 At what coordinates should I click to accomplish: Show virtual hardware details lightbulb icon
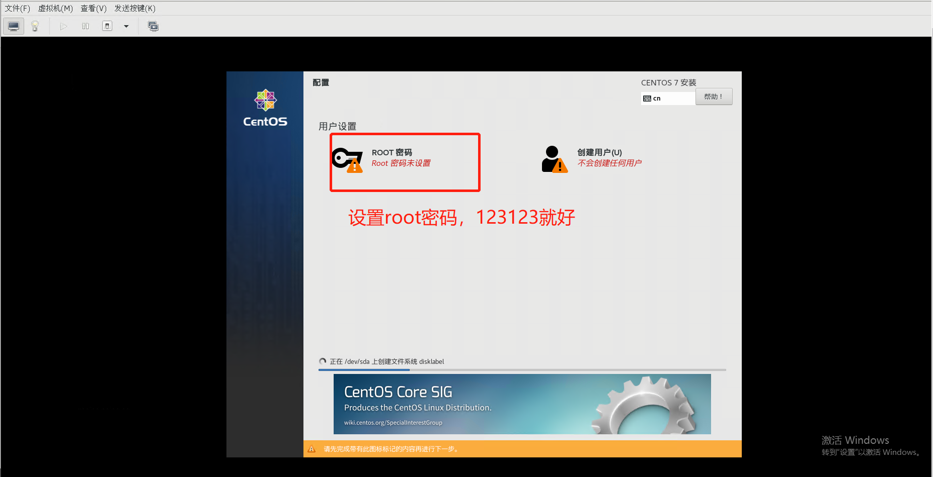tap(35, 26)
